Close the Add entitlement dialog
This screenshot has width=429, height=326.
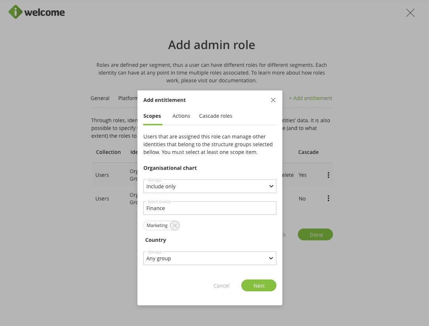(273, 100)
